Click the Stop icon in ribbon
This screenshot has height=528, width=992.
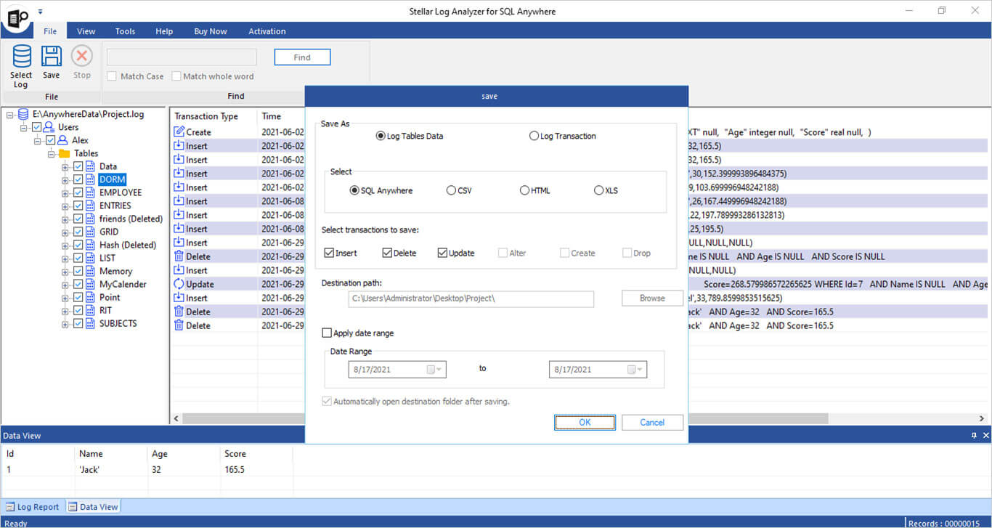pos(81,57)
